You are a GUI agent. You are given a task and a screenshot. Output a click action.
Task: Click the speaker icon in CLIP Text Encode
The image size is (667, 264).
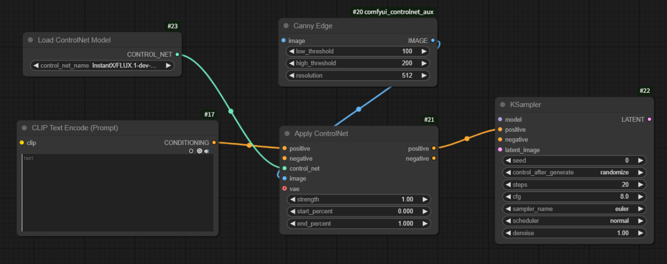pos(207,151)
